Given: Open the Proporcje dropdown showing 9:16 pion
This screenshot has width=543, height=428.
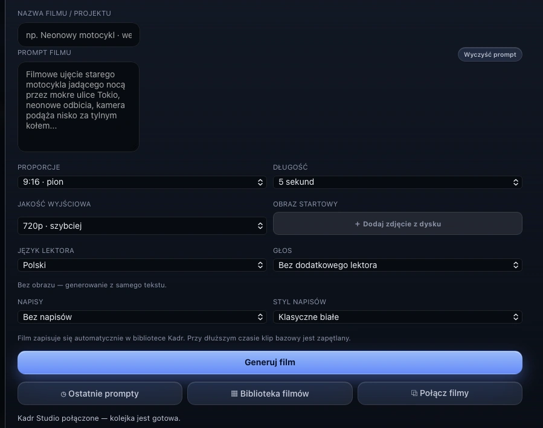Looking at the screenshot, I should (x=142, y=182).
